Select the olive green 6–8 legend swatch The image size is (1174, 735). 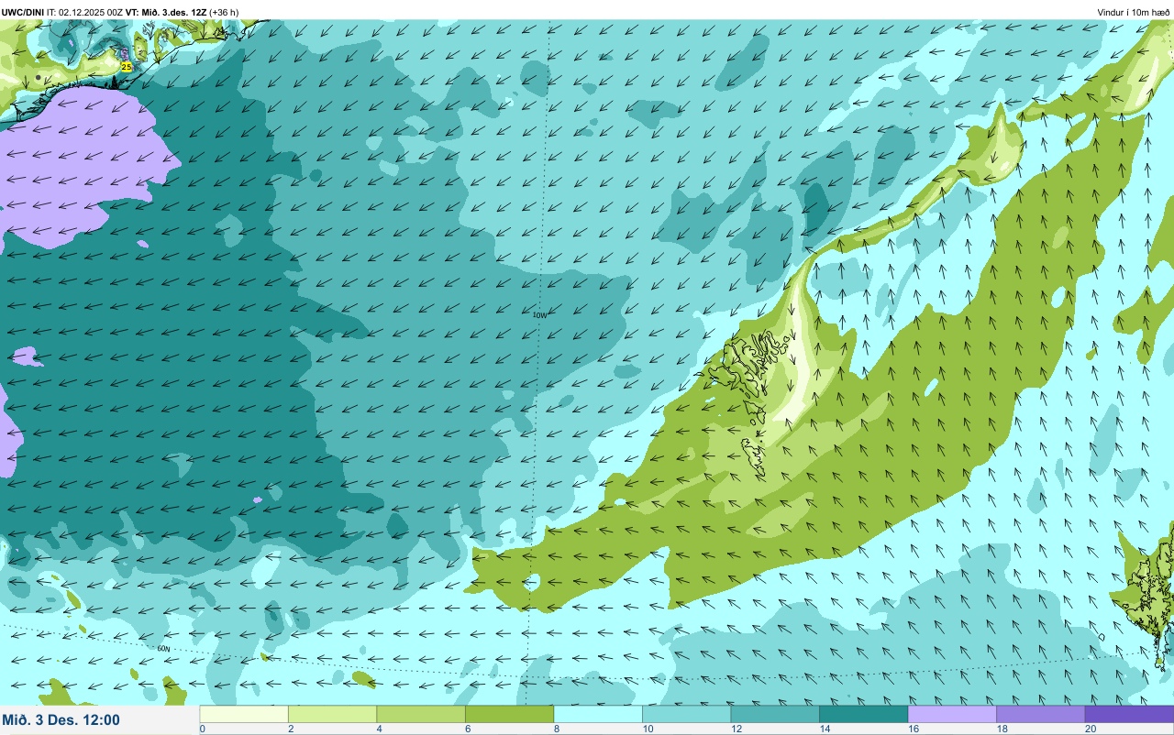[509, 714]
